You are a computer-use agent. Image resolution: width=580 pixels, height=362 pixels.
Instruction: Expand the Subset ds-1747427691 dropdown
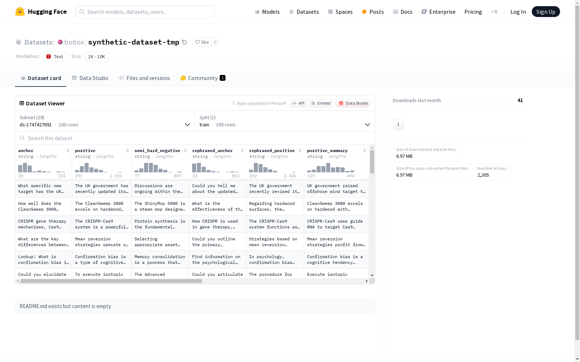pos(105,121)
